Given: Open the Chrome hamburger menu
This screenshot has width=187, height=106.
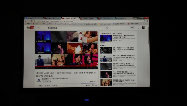Looking at the screenshot, I should pos(148,21).
